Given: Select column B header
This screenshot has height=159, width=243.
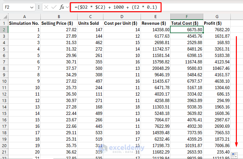Looking at the screenshot, I should click(x=59, y=17).
